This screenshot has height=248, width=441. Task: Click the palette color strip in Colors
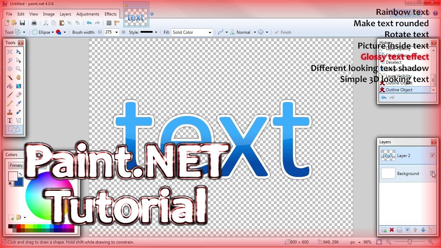coord(41,228)
